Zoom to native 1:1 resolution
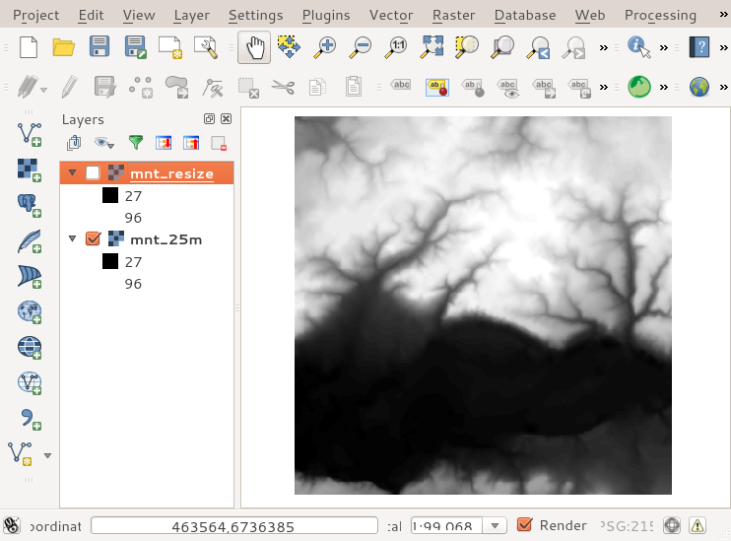Screen dimensions: 731x541 coord(396,47)
